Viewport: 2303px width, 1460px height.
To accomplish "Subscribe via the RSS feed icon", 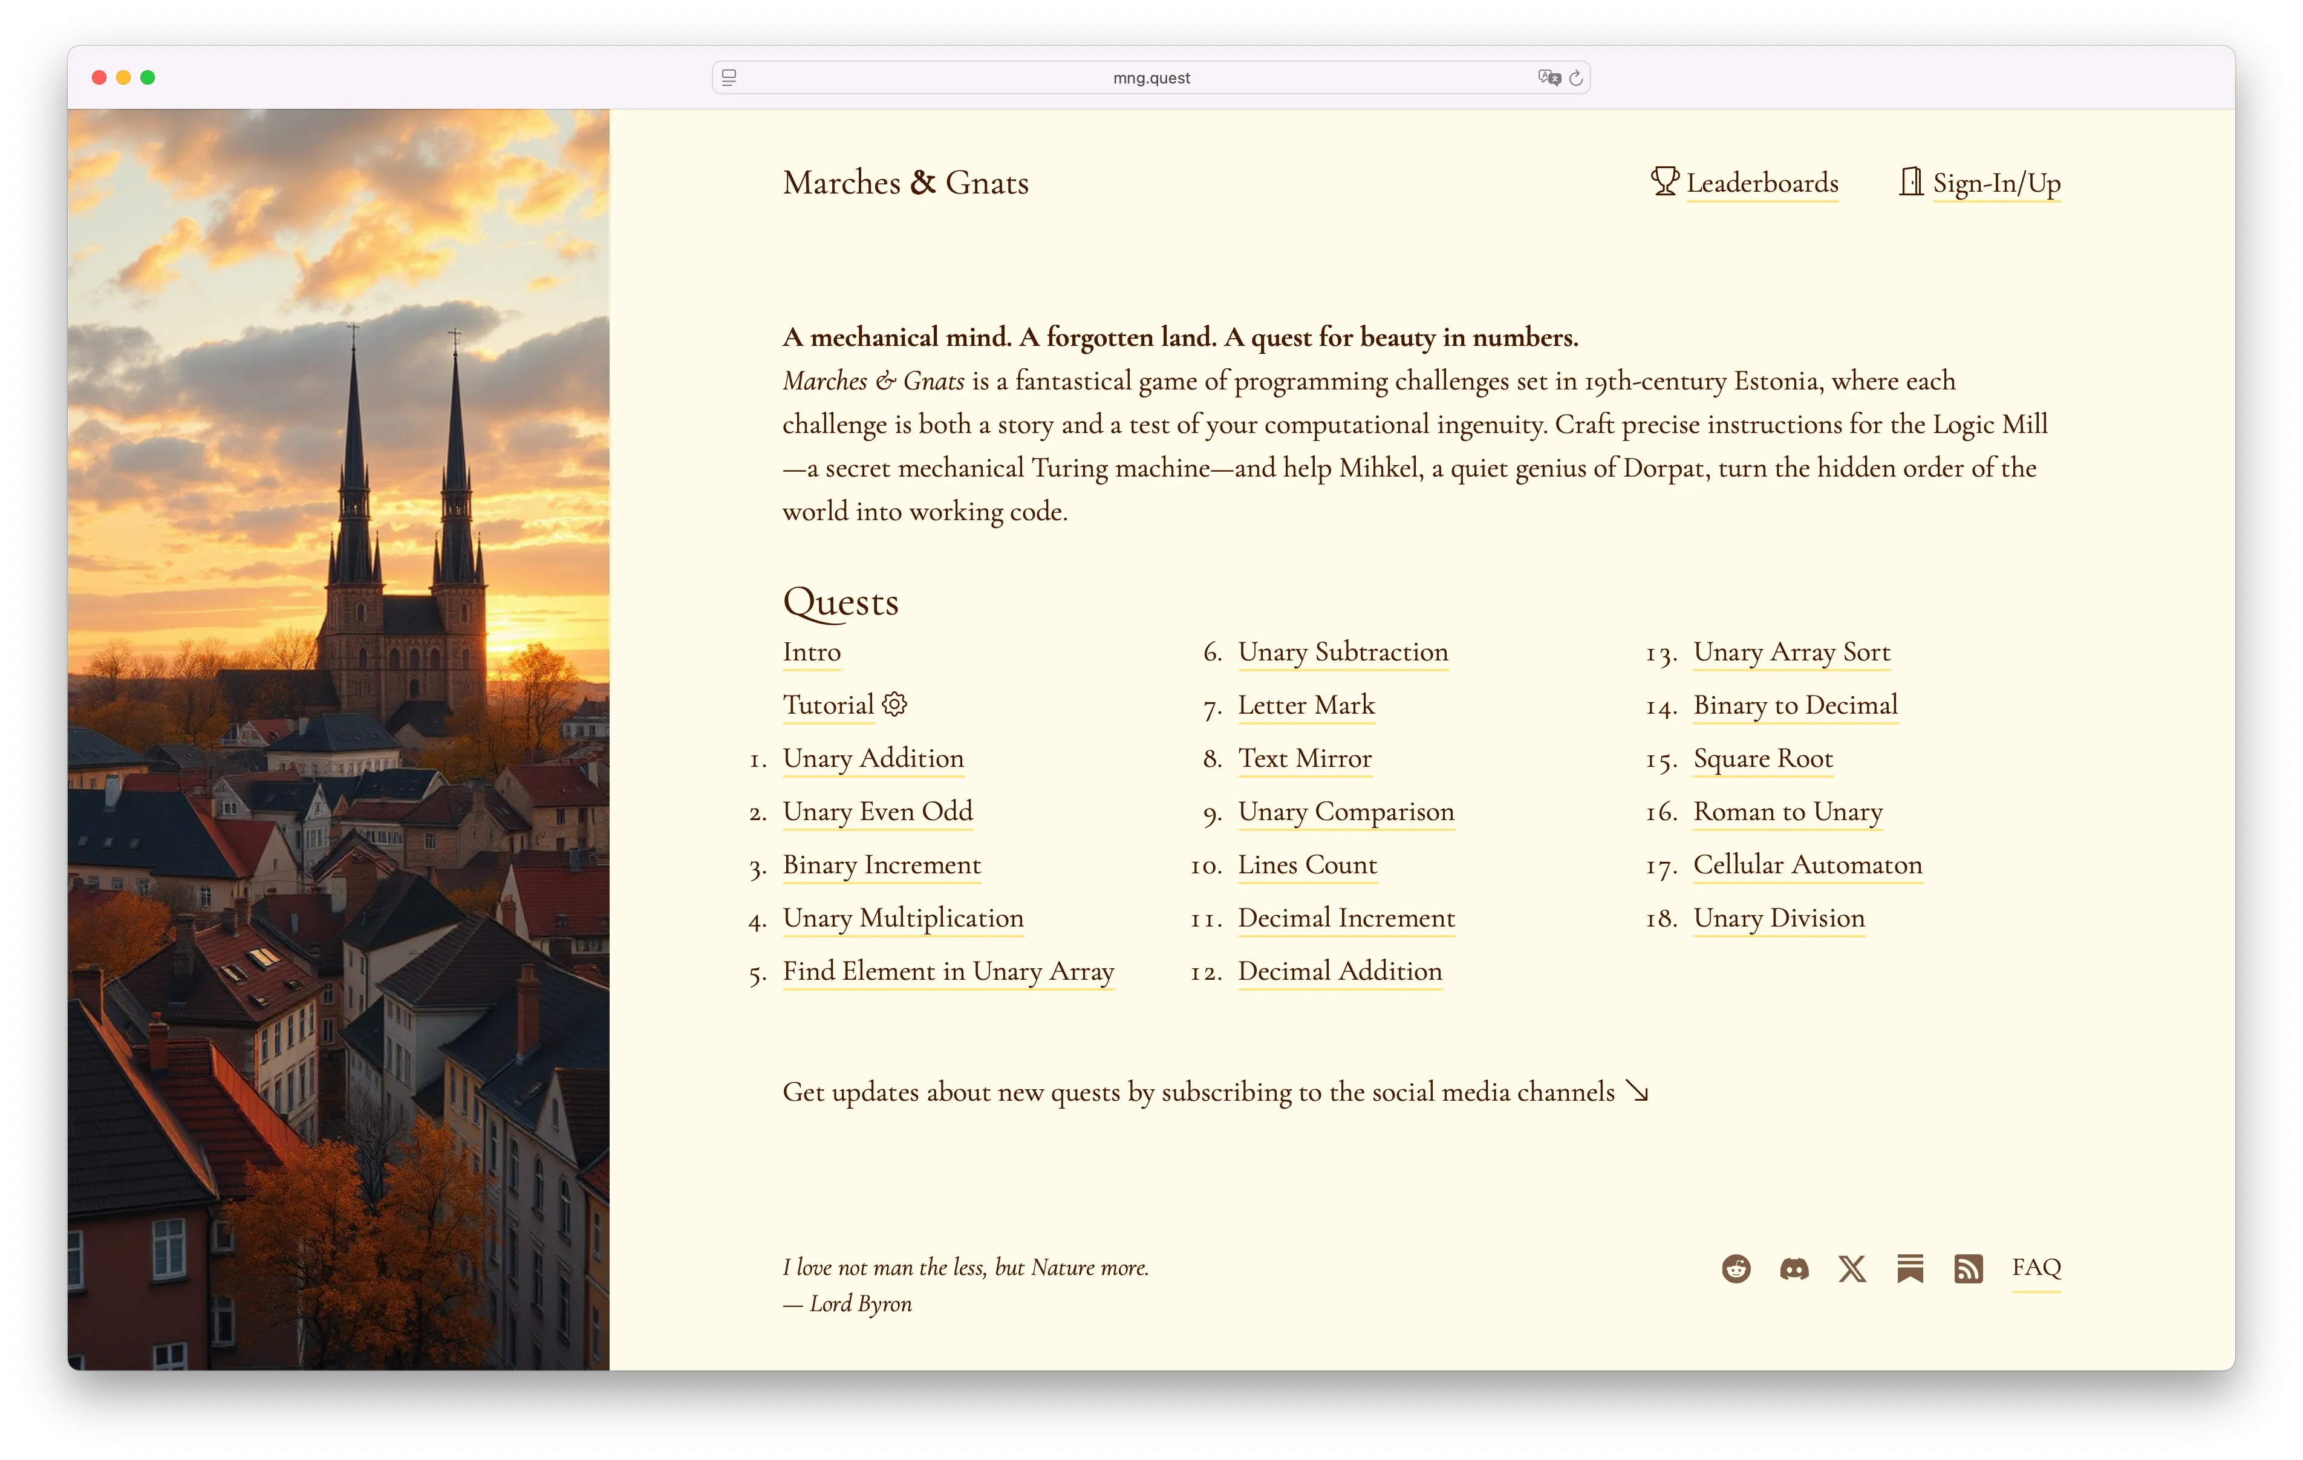I will [1969, 1269].
